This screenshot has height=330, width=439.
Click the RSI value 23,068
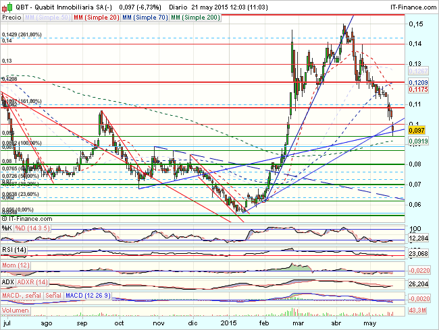pos(418,253)
